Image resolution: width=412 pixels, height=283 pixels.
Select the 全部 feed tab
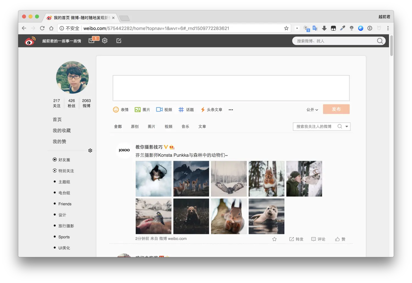[118, 126]
